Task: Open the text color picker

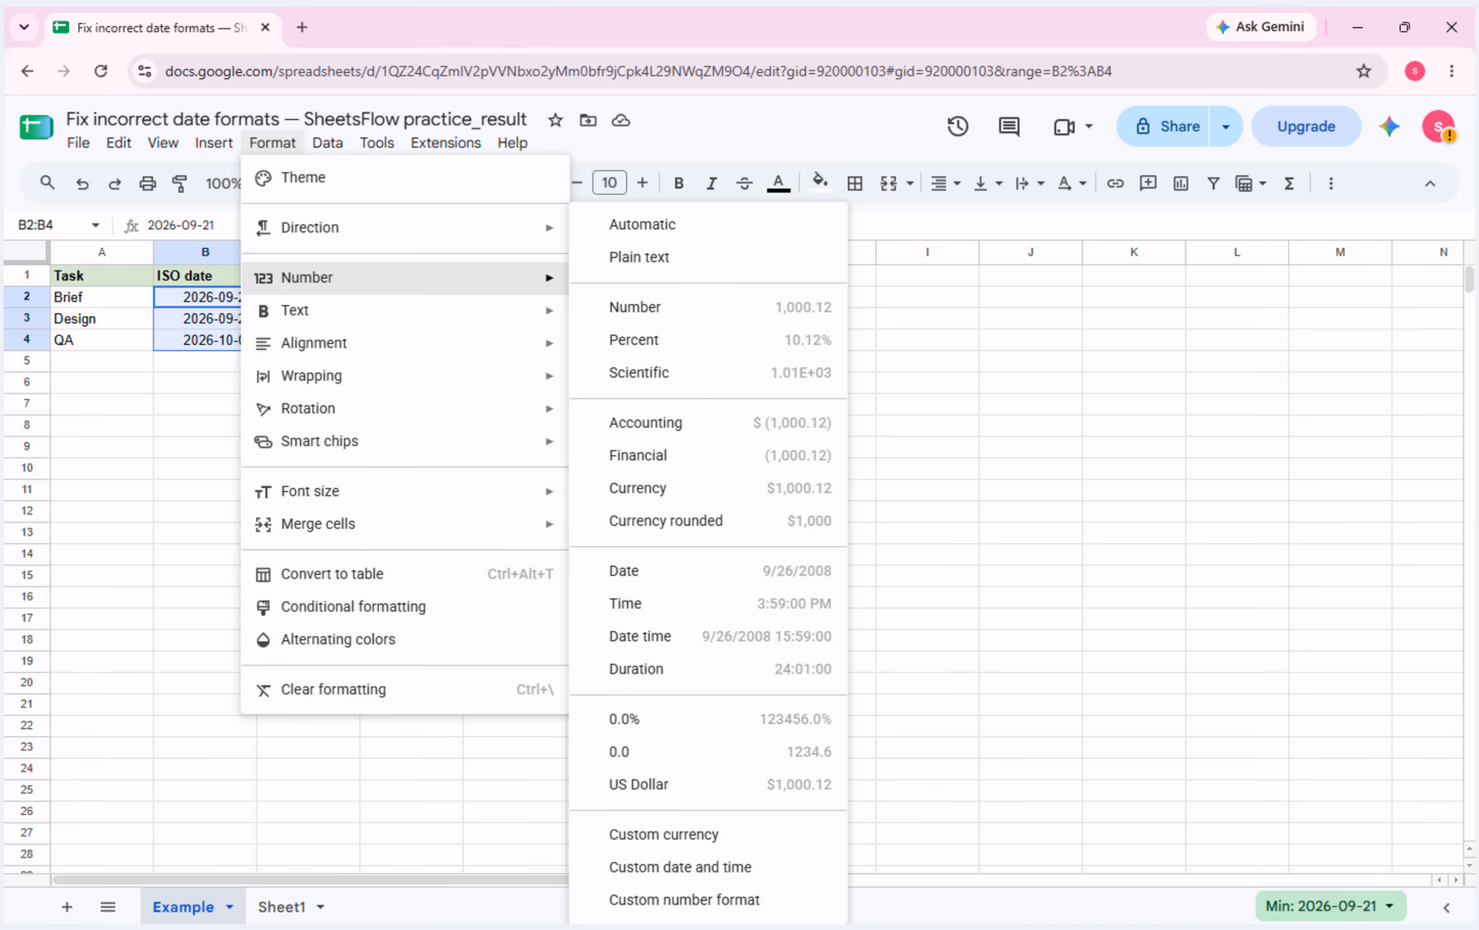Action: coord(778,183)
